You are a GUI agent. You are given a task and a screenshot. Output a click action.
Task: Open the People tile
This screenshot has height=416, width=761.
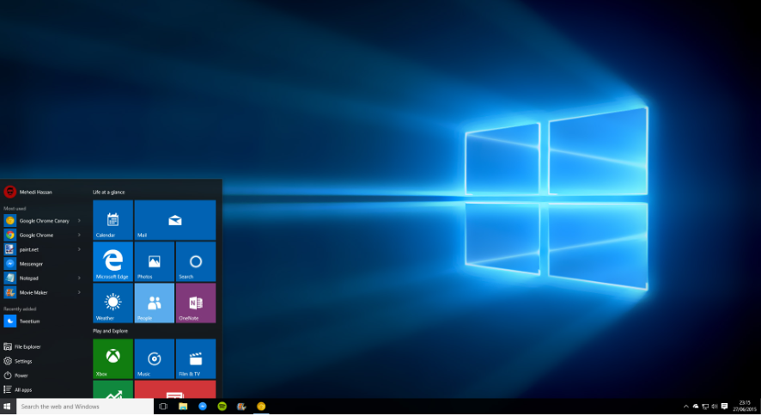tap(154, 303)
